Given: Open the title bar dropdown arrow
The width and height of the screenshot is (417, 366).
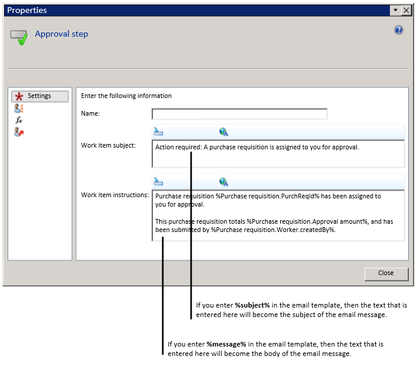Looking at the screenshot, I should (x=395, y=11).
